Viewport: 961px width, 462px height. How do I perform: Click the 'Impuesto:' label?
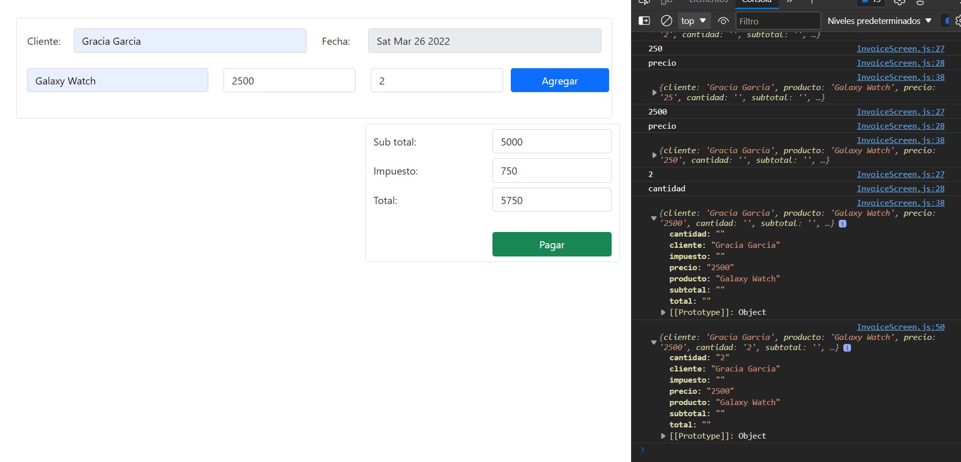(x=396, y=171)
